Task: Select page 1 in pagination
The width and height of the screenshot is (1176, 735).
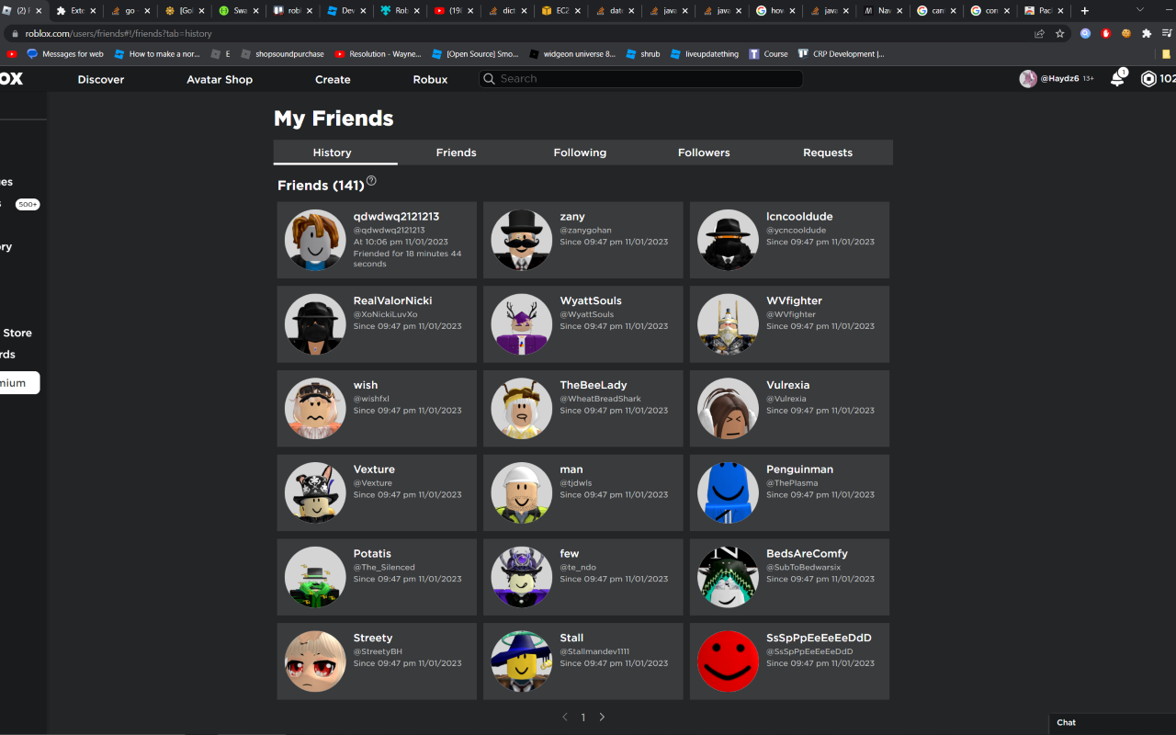Action: pos(582,717)
